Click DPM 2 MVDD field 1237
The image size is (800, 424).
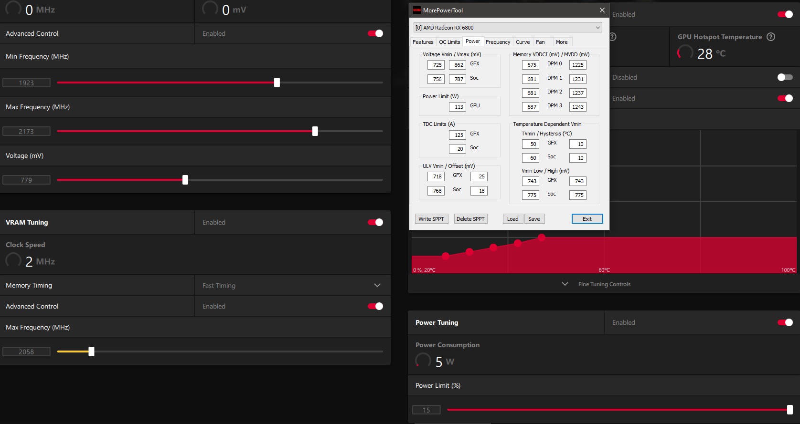coord(578,93)
